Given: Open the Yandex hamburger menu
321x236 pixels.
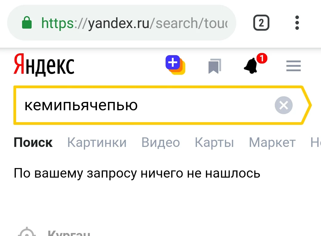Looking at the screenshot, I should tap(293, 66).
